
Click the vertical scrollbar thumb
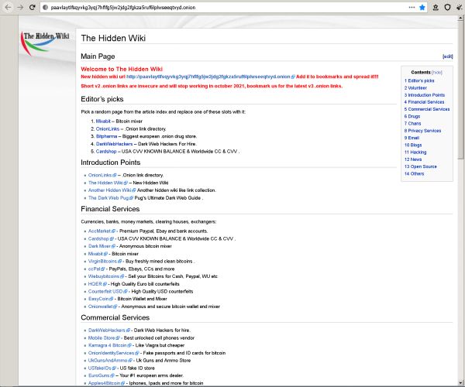460,91
